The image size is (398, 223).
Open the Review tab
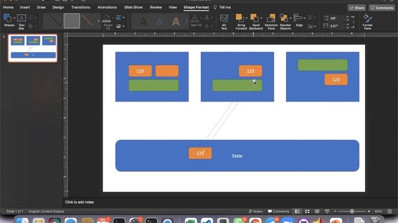156,7
